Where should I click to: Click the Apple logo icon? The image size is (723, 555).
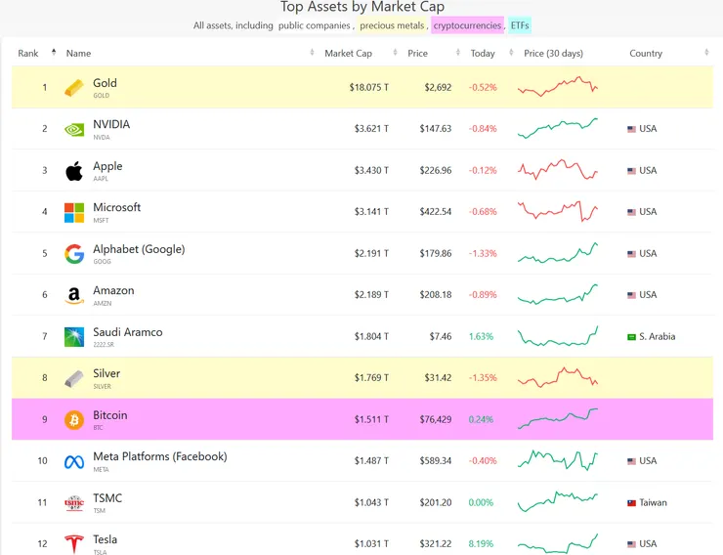tap(74, 171)
